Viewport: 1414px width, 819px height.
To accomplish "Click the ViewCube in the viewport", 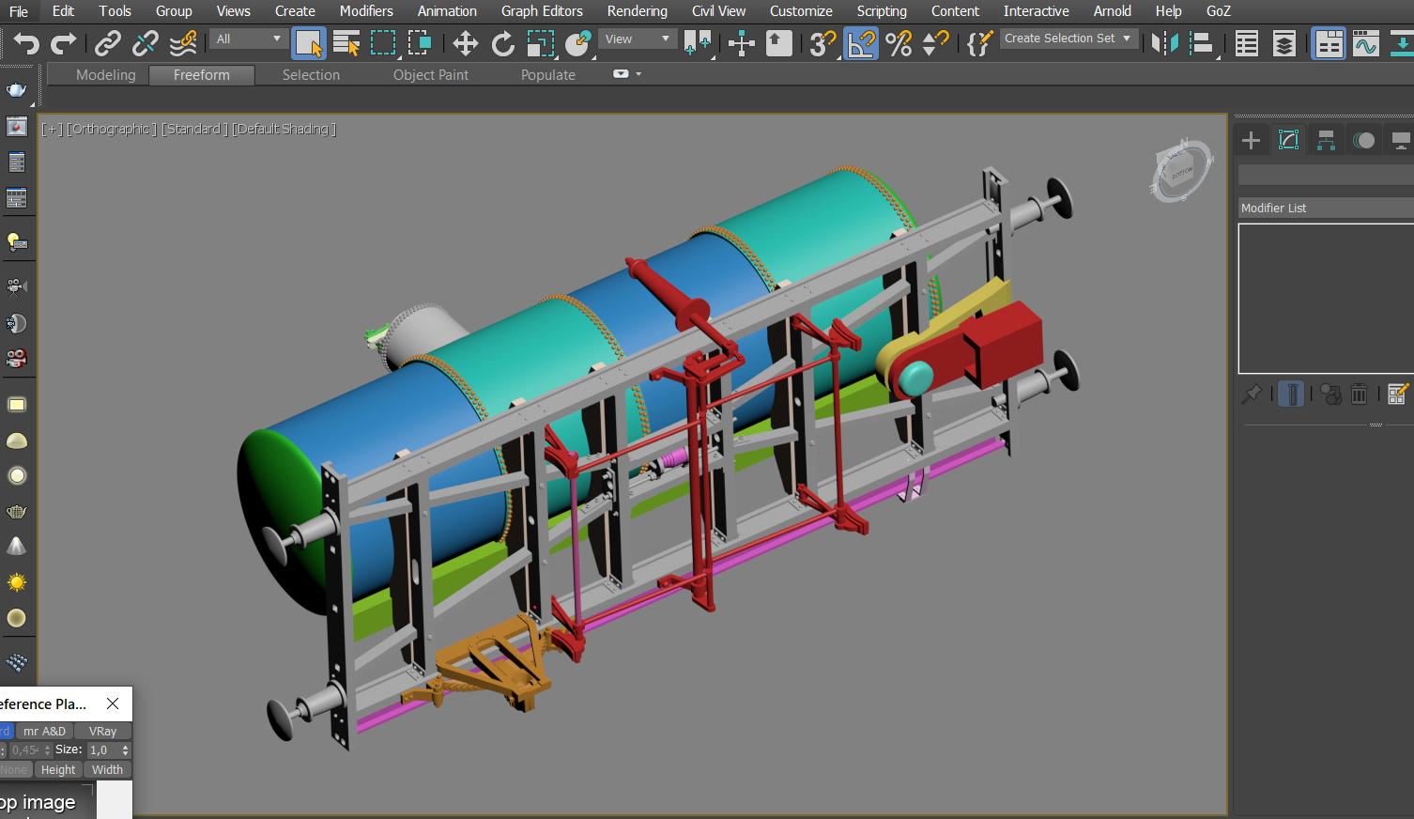I will pos(1180,173).
